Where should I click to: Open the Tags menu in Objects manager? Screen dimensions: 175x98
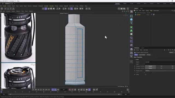point(151,11)
